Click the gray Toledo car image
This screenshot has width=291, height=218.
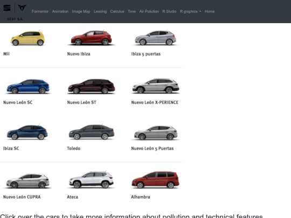(92, 132)
